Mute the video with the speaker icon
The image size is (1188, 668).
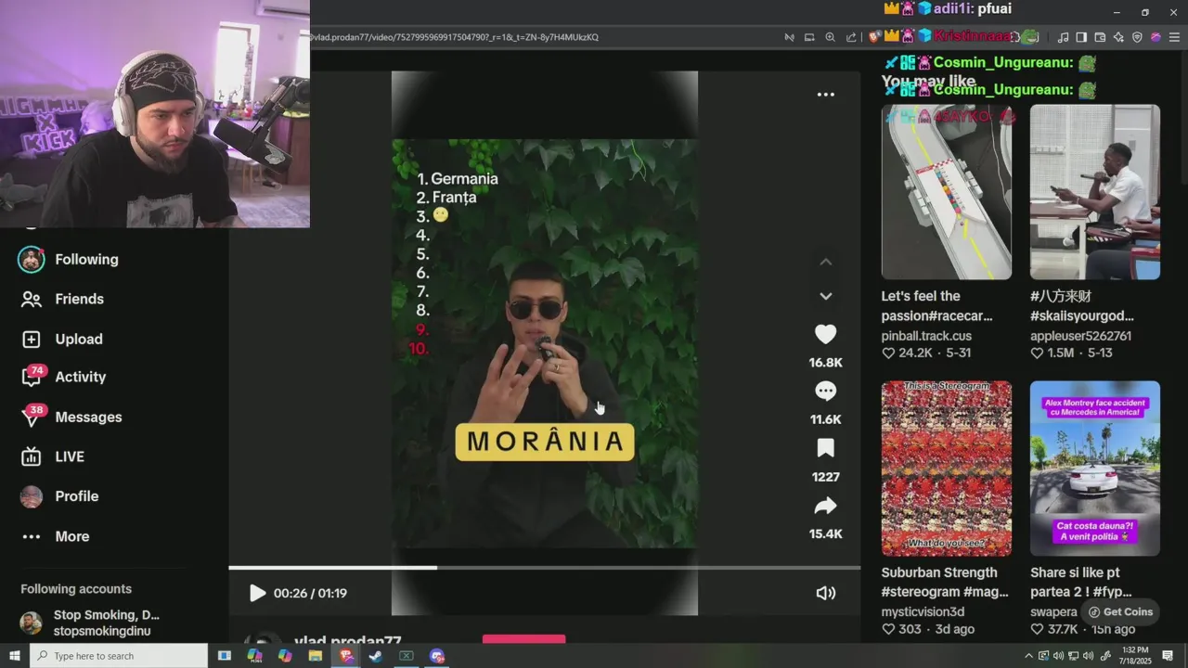[x=825, y=593]
